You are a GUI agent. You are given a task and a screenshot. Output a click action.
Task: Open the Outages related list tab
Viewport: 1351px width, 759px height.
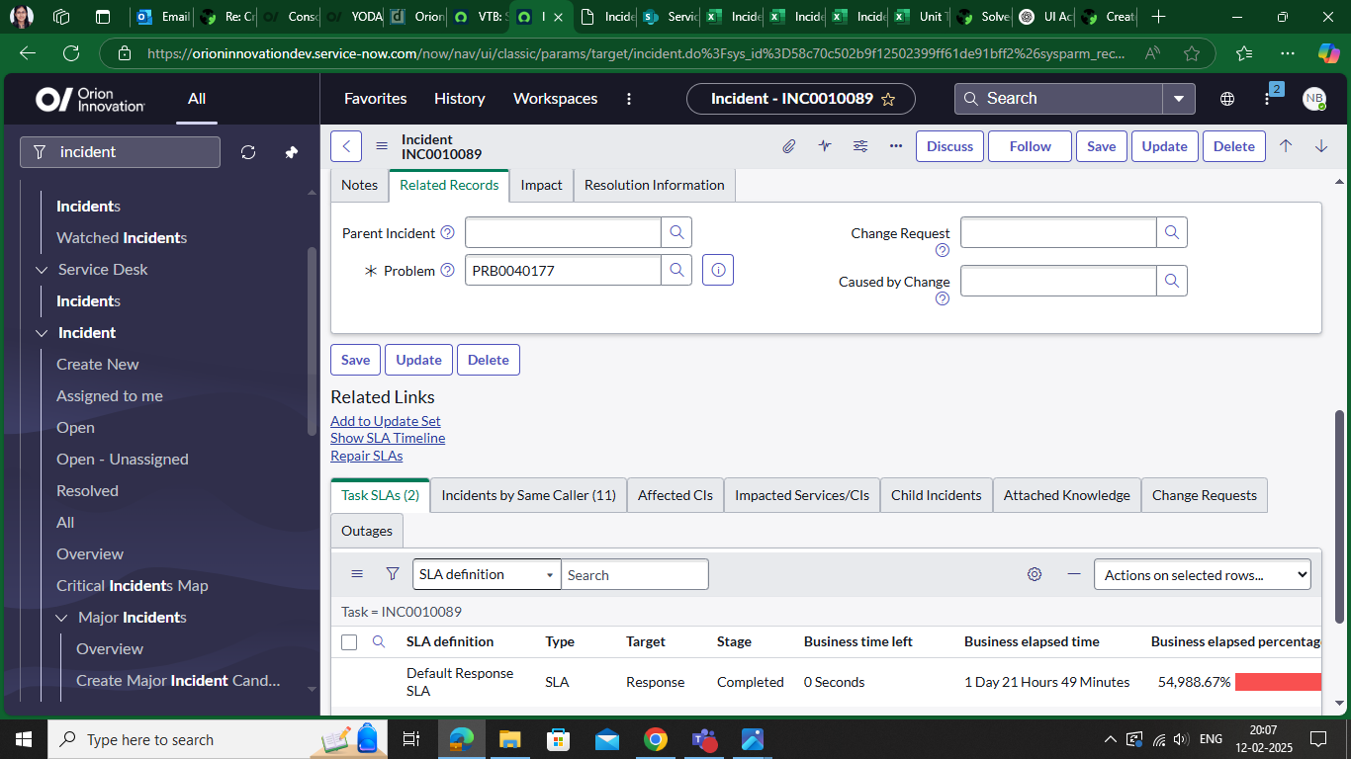(x=367, y=531)
